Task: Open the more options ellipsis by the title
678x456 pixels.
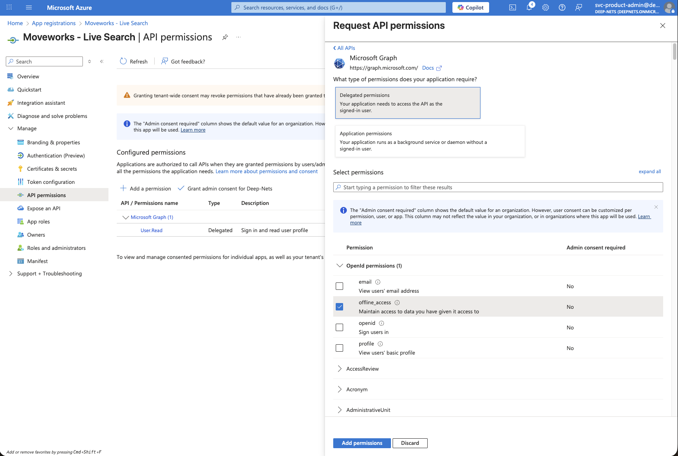Action: pos(238,37)
